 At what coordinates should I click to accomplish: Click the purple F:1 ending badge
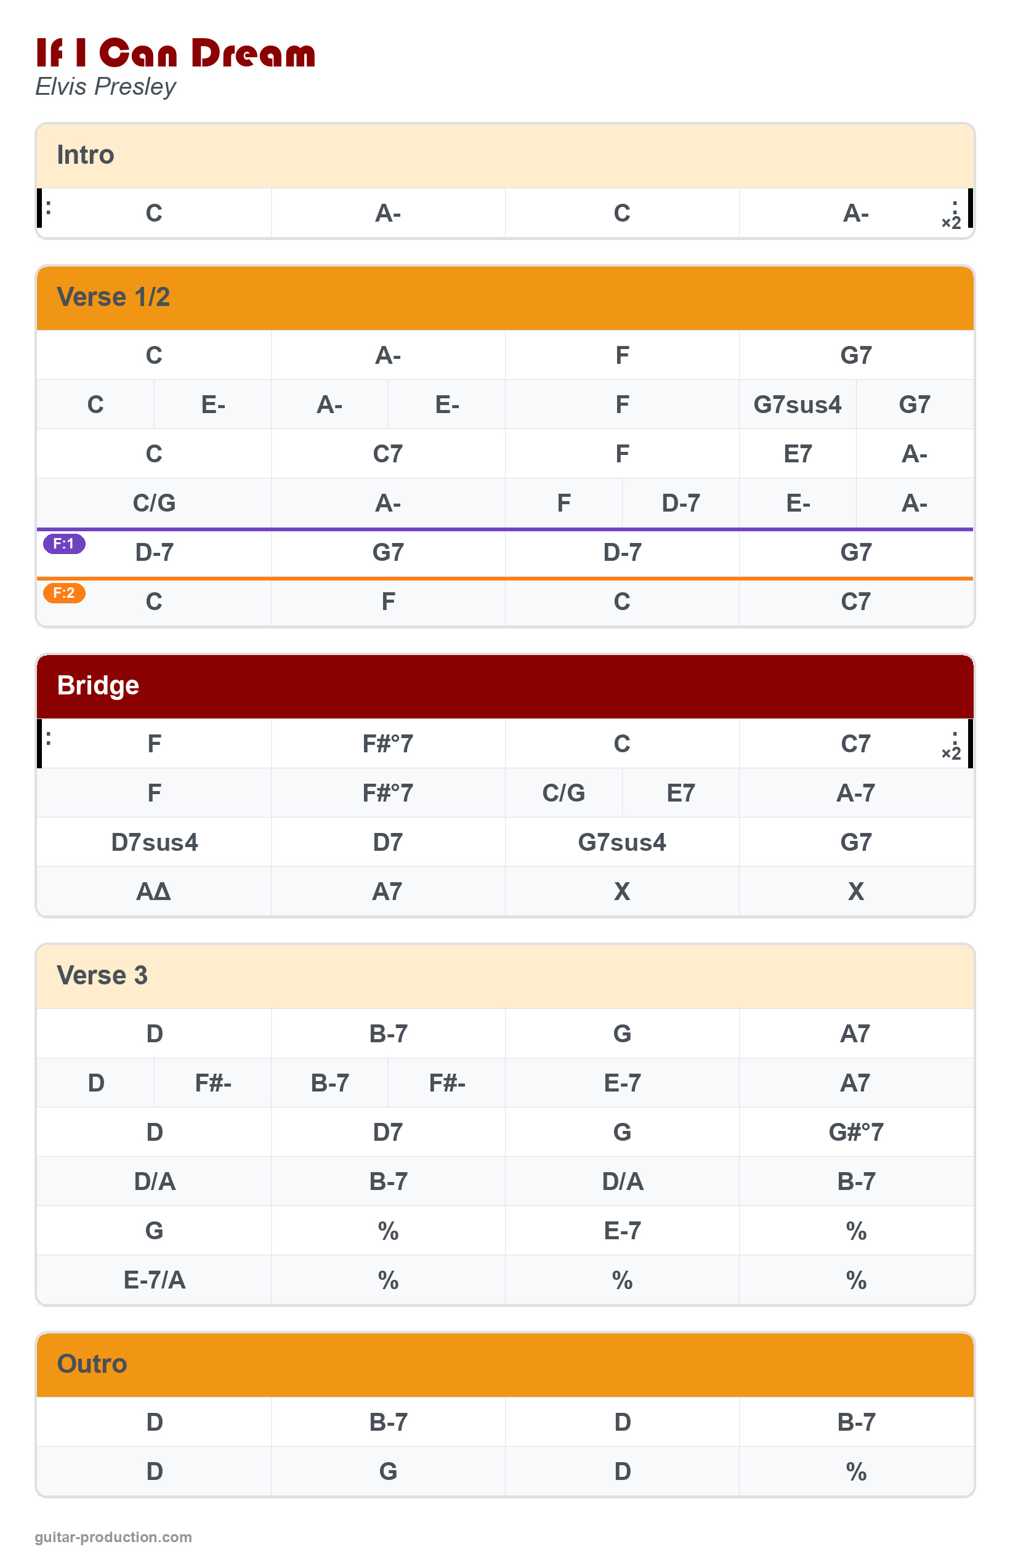click(x=63, y=544)
